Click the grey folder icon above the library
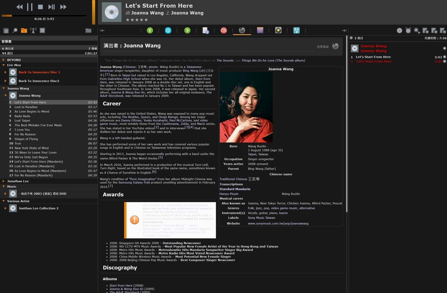 (88, 31)
